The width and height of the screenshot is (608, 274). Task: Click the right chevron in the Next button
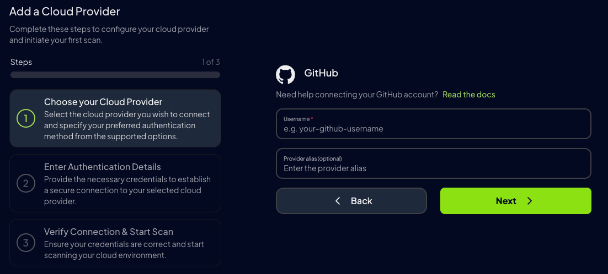point(530,201)
